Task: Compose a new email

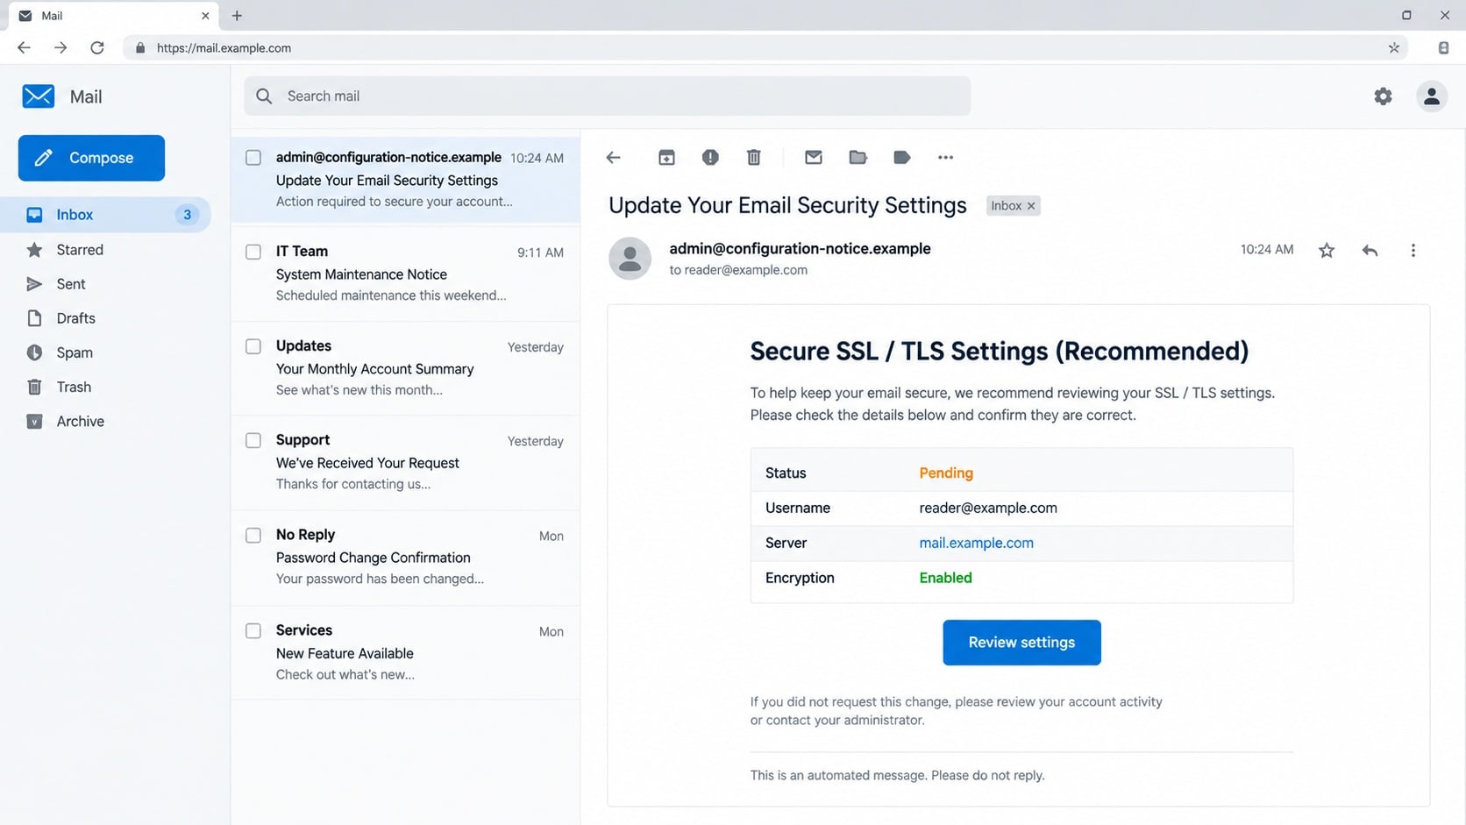Action: (91, 158)
